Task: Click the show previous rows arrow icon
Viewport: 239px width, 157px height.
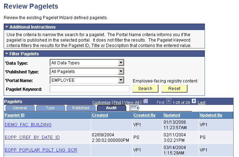Action: click(169, 102)
